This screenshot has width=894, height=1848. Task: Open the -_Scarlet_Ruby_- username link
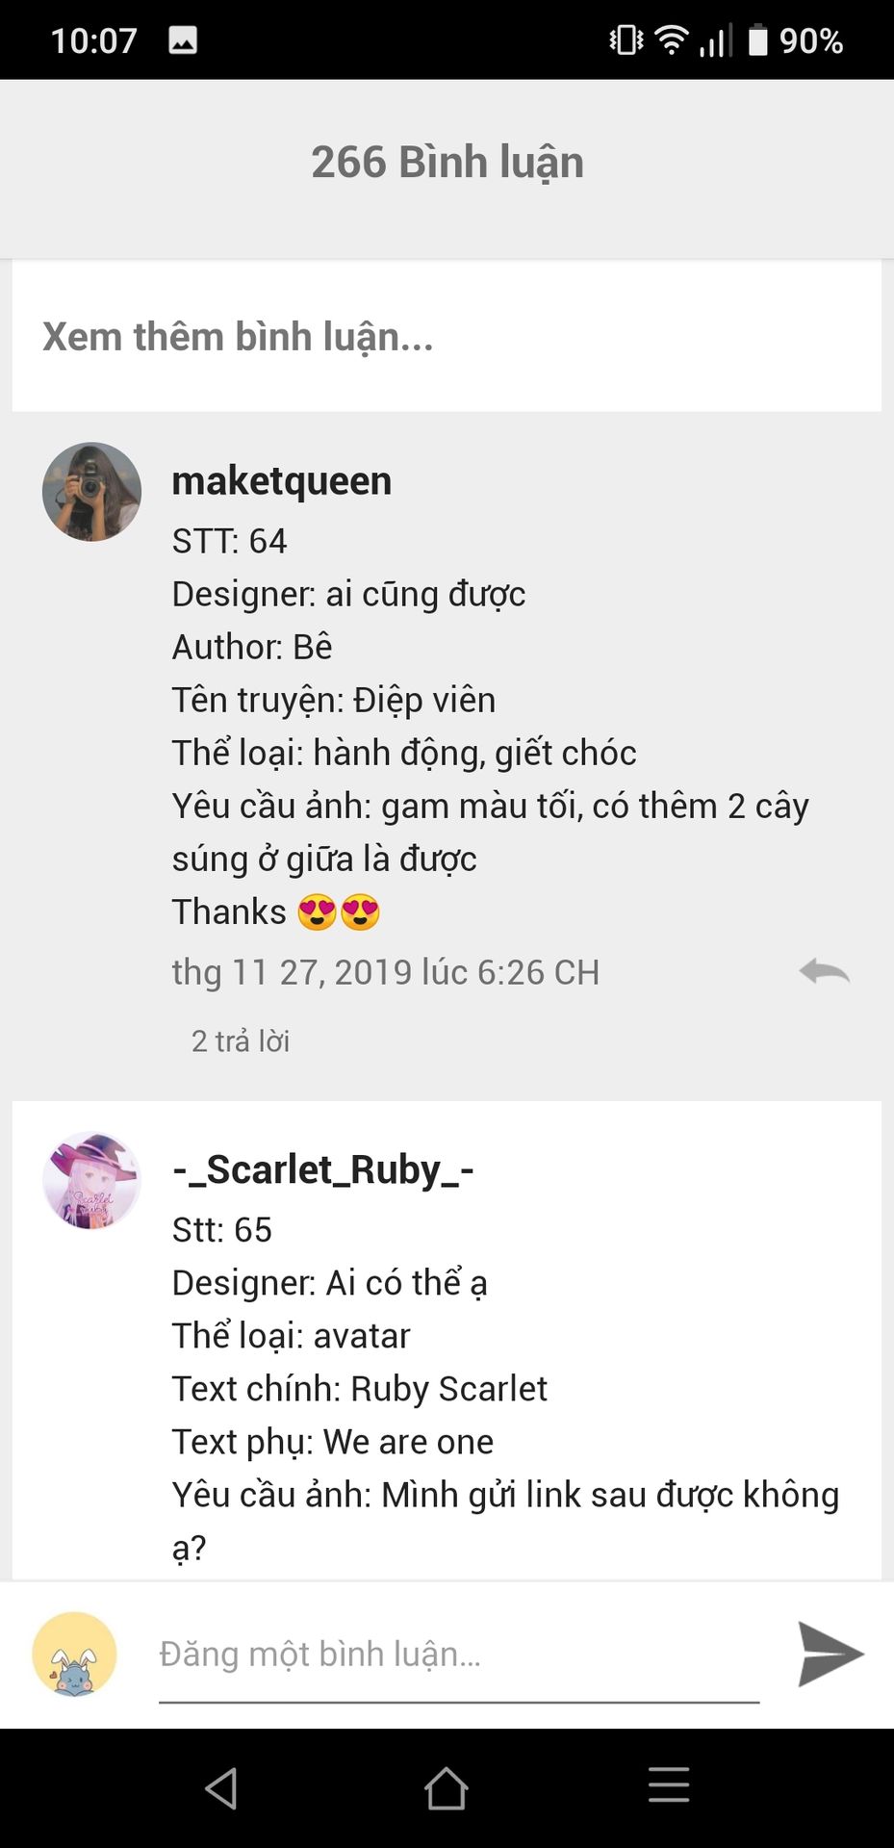pyautogui.click(x=323, y=1169)
